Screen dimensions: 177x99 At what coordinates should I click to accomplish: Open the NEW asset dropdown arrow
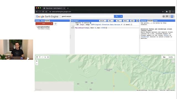point(51,24)
